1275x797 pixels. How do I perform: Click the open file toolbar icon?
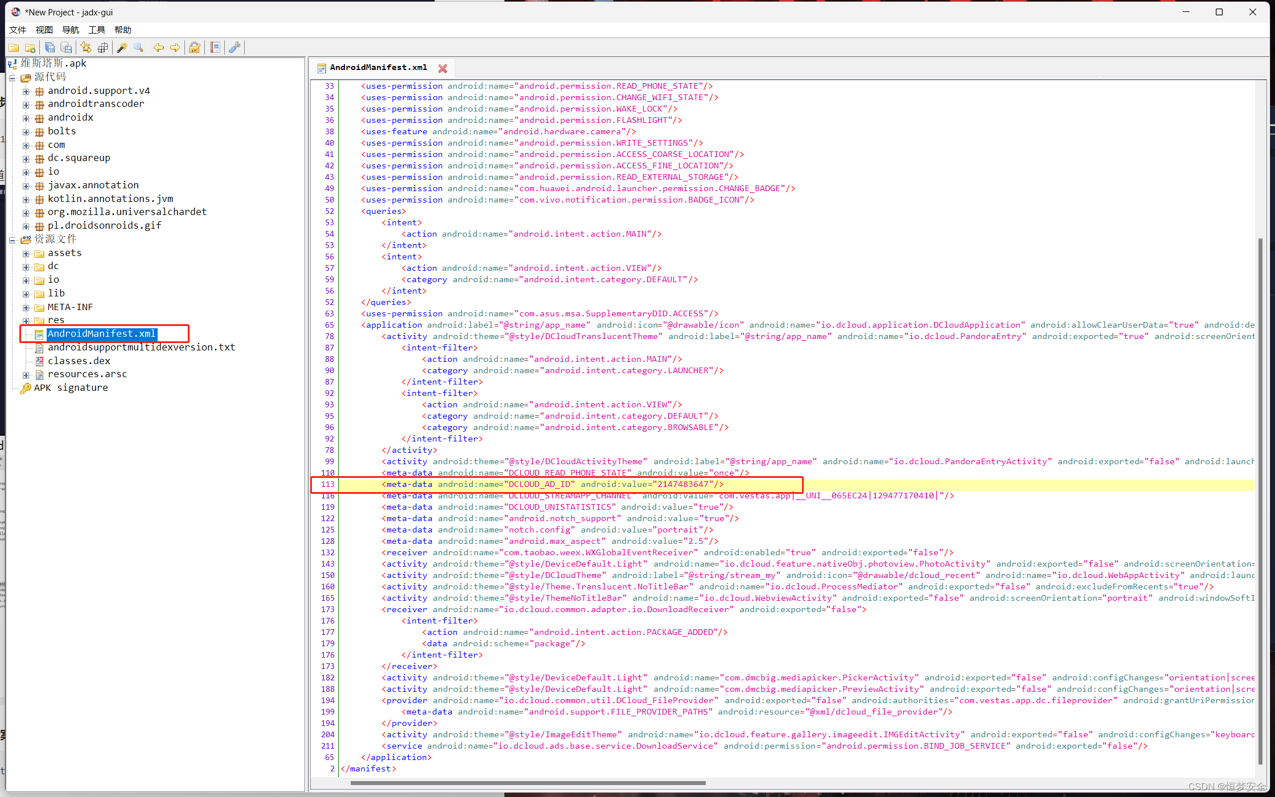[x=14, y=48]
